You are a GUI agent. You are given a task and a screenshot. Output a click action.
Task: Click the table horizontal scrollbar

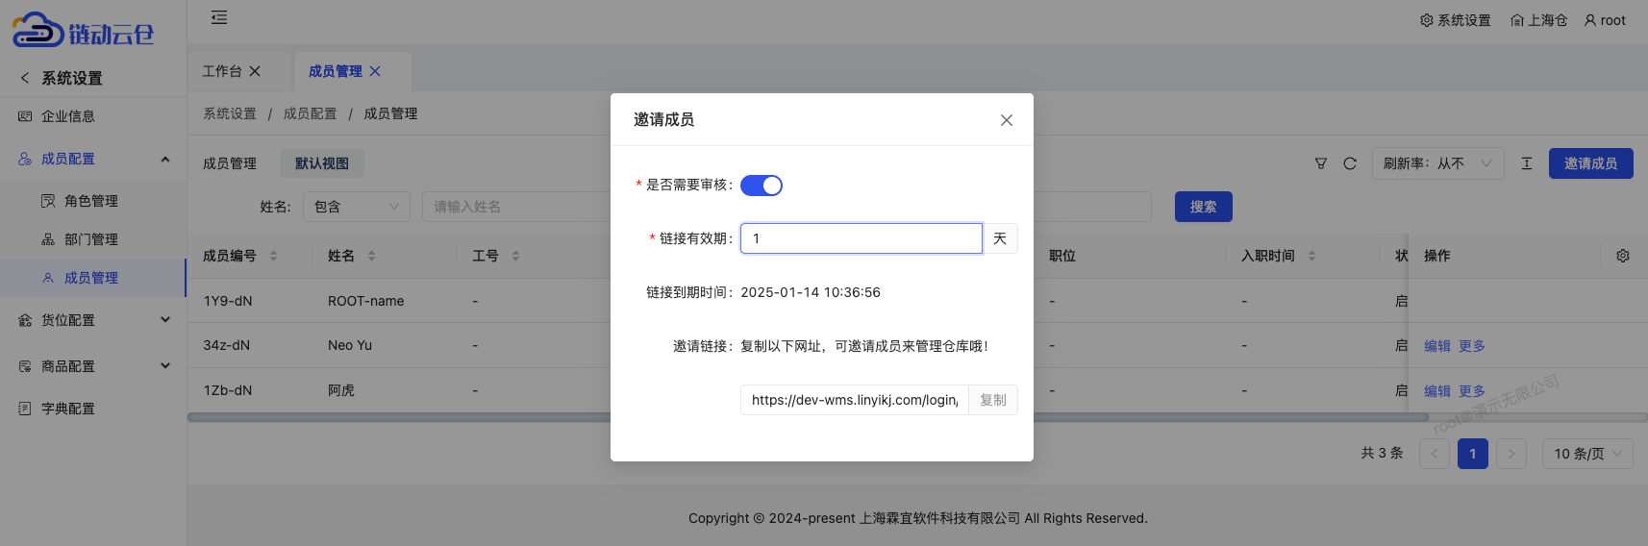pyautogui.click(x=808, y=417)
